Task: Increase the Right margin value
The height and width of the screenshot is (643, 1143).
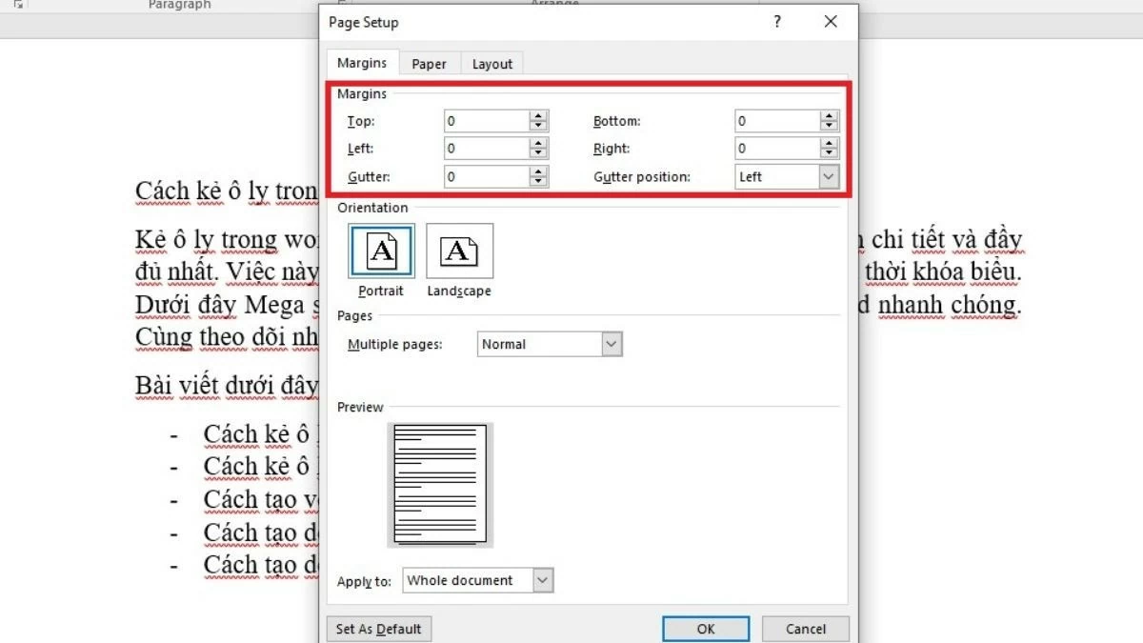Action: coord(828,143)
